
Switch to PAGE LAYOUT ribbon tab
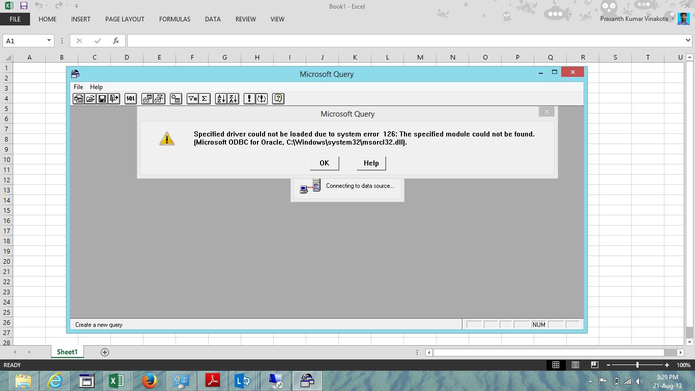125,19
